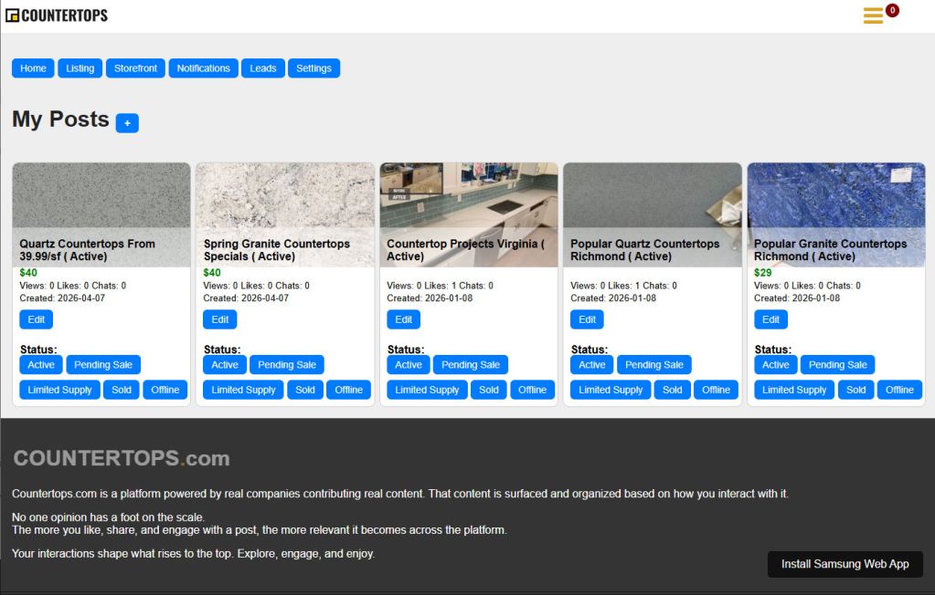
Task: Click the Countertops logo icon
Action: pyautogui.click(x=13, y=15)
